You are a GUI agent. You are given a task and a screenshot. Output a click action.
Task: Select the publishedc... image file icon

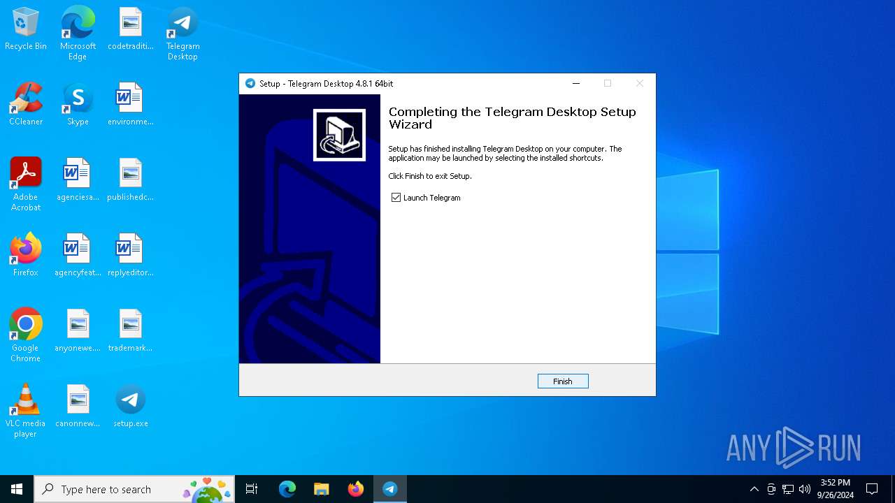point(131,180)
